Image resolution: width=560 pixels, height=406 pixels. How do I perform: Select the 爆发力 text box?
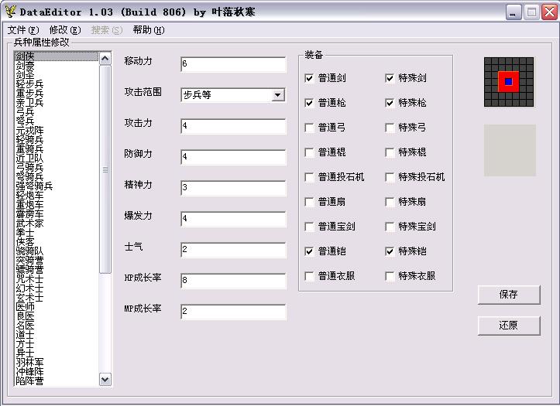[233, 219]
